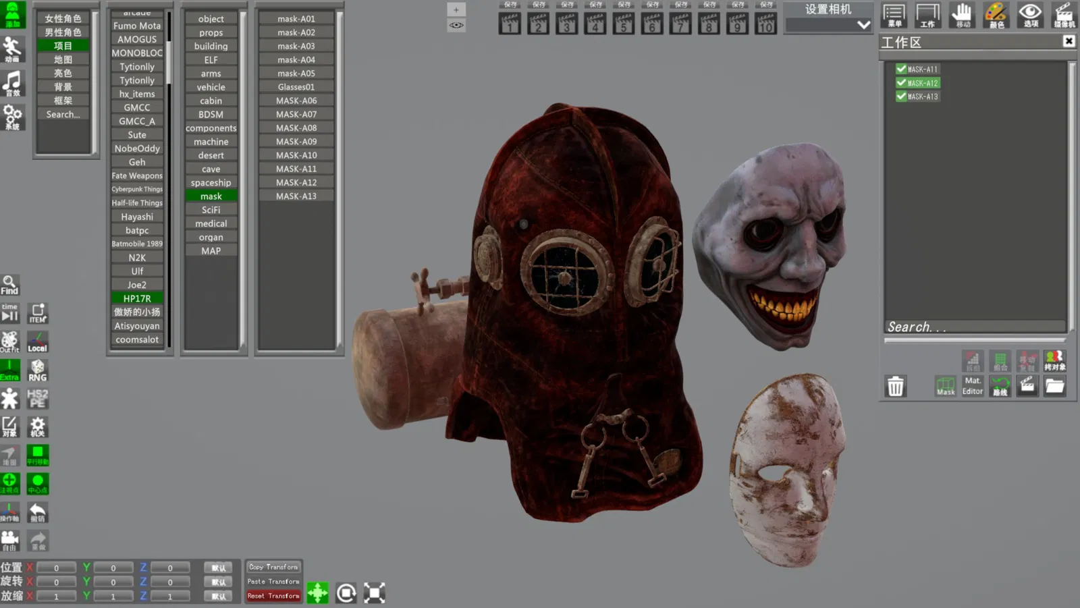Click Copy Transform button

tap(273, 567)
